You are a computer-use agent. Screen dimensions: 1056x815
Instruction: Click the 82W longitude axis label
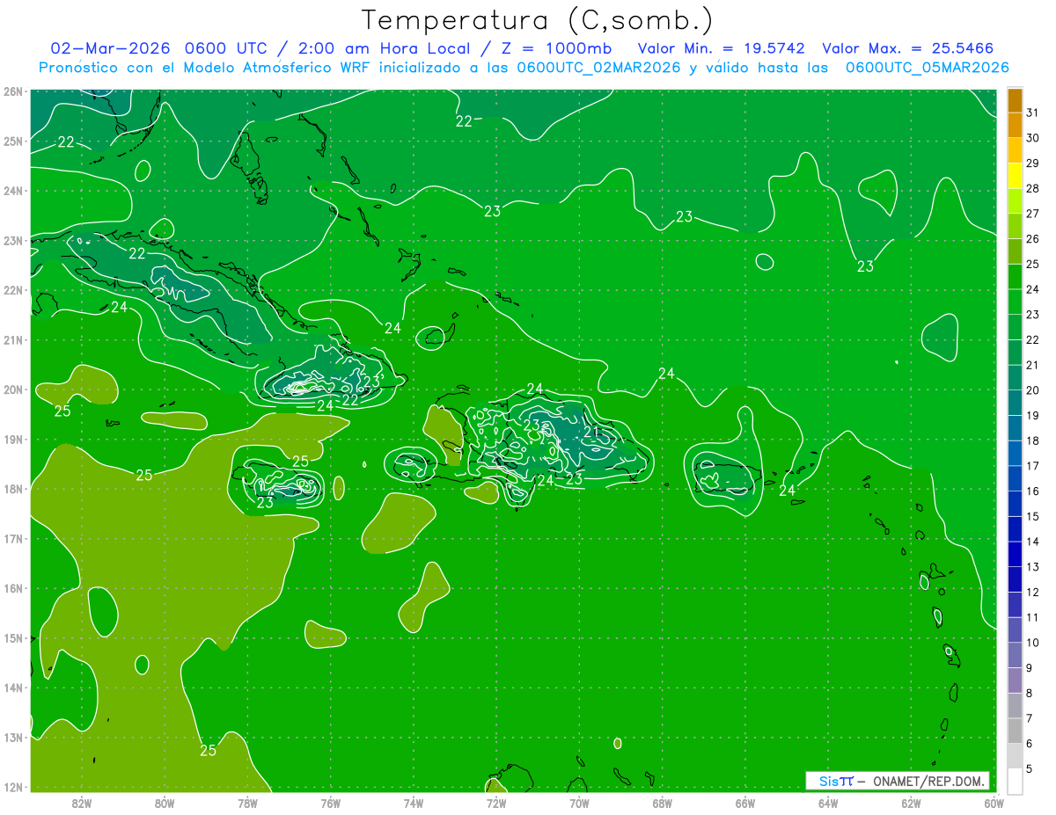(x=82, y=803)
